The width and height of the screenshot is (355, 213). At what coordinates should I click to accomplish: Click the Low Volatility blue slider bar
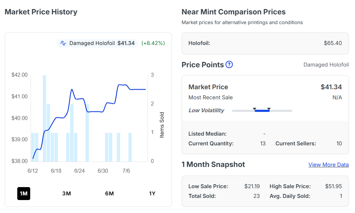click(x=262, y=111)
